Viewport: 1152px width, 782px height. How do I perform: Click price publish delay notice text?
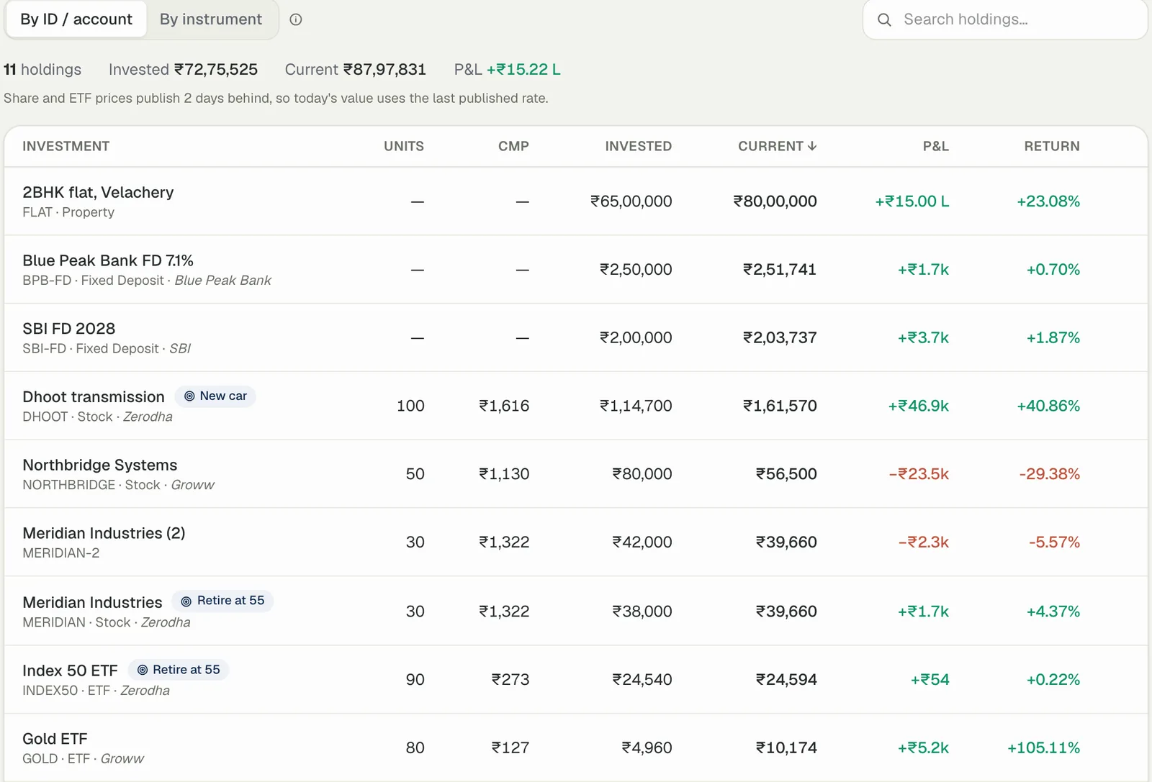[x=276, y=99]
